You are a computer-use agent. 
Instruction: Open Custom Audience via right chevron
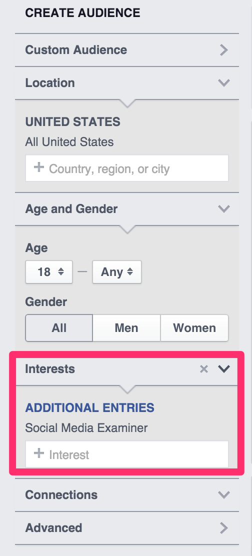pos(223,50)
